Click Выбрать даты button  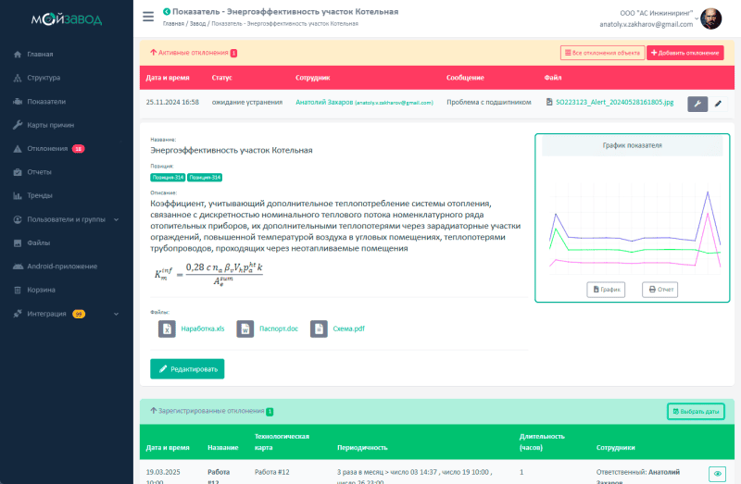(x=696, y=411)
